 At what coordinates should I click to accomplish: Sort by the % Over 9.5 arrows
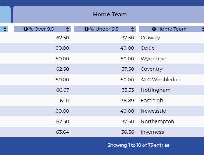coord(67,29)
